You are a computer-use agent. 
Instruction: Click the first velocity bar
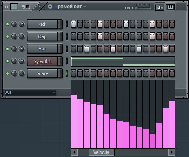pyautogui.click(x=74, y=121)
